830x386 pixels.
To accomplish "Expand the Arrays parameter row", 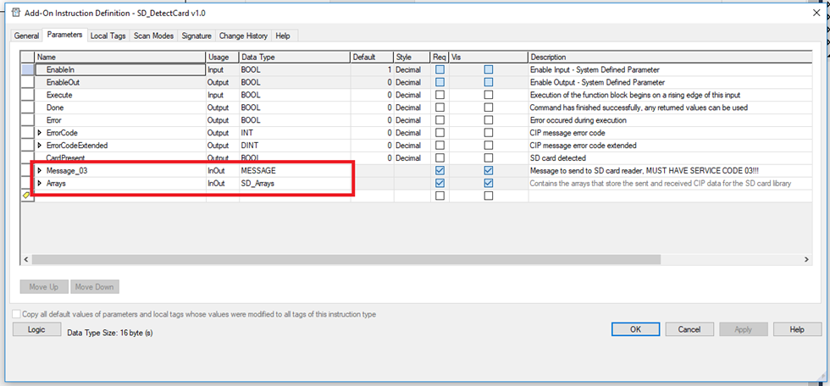I will point(39,184).
